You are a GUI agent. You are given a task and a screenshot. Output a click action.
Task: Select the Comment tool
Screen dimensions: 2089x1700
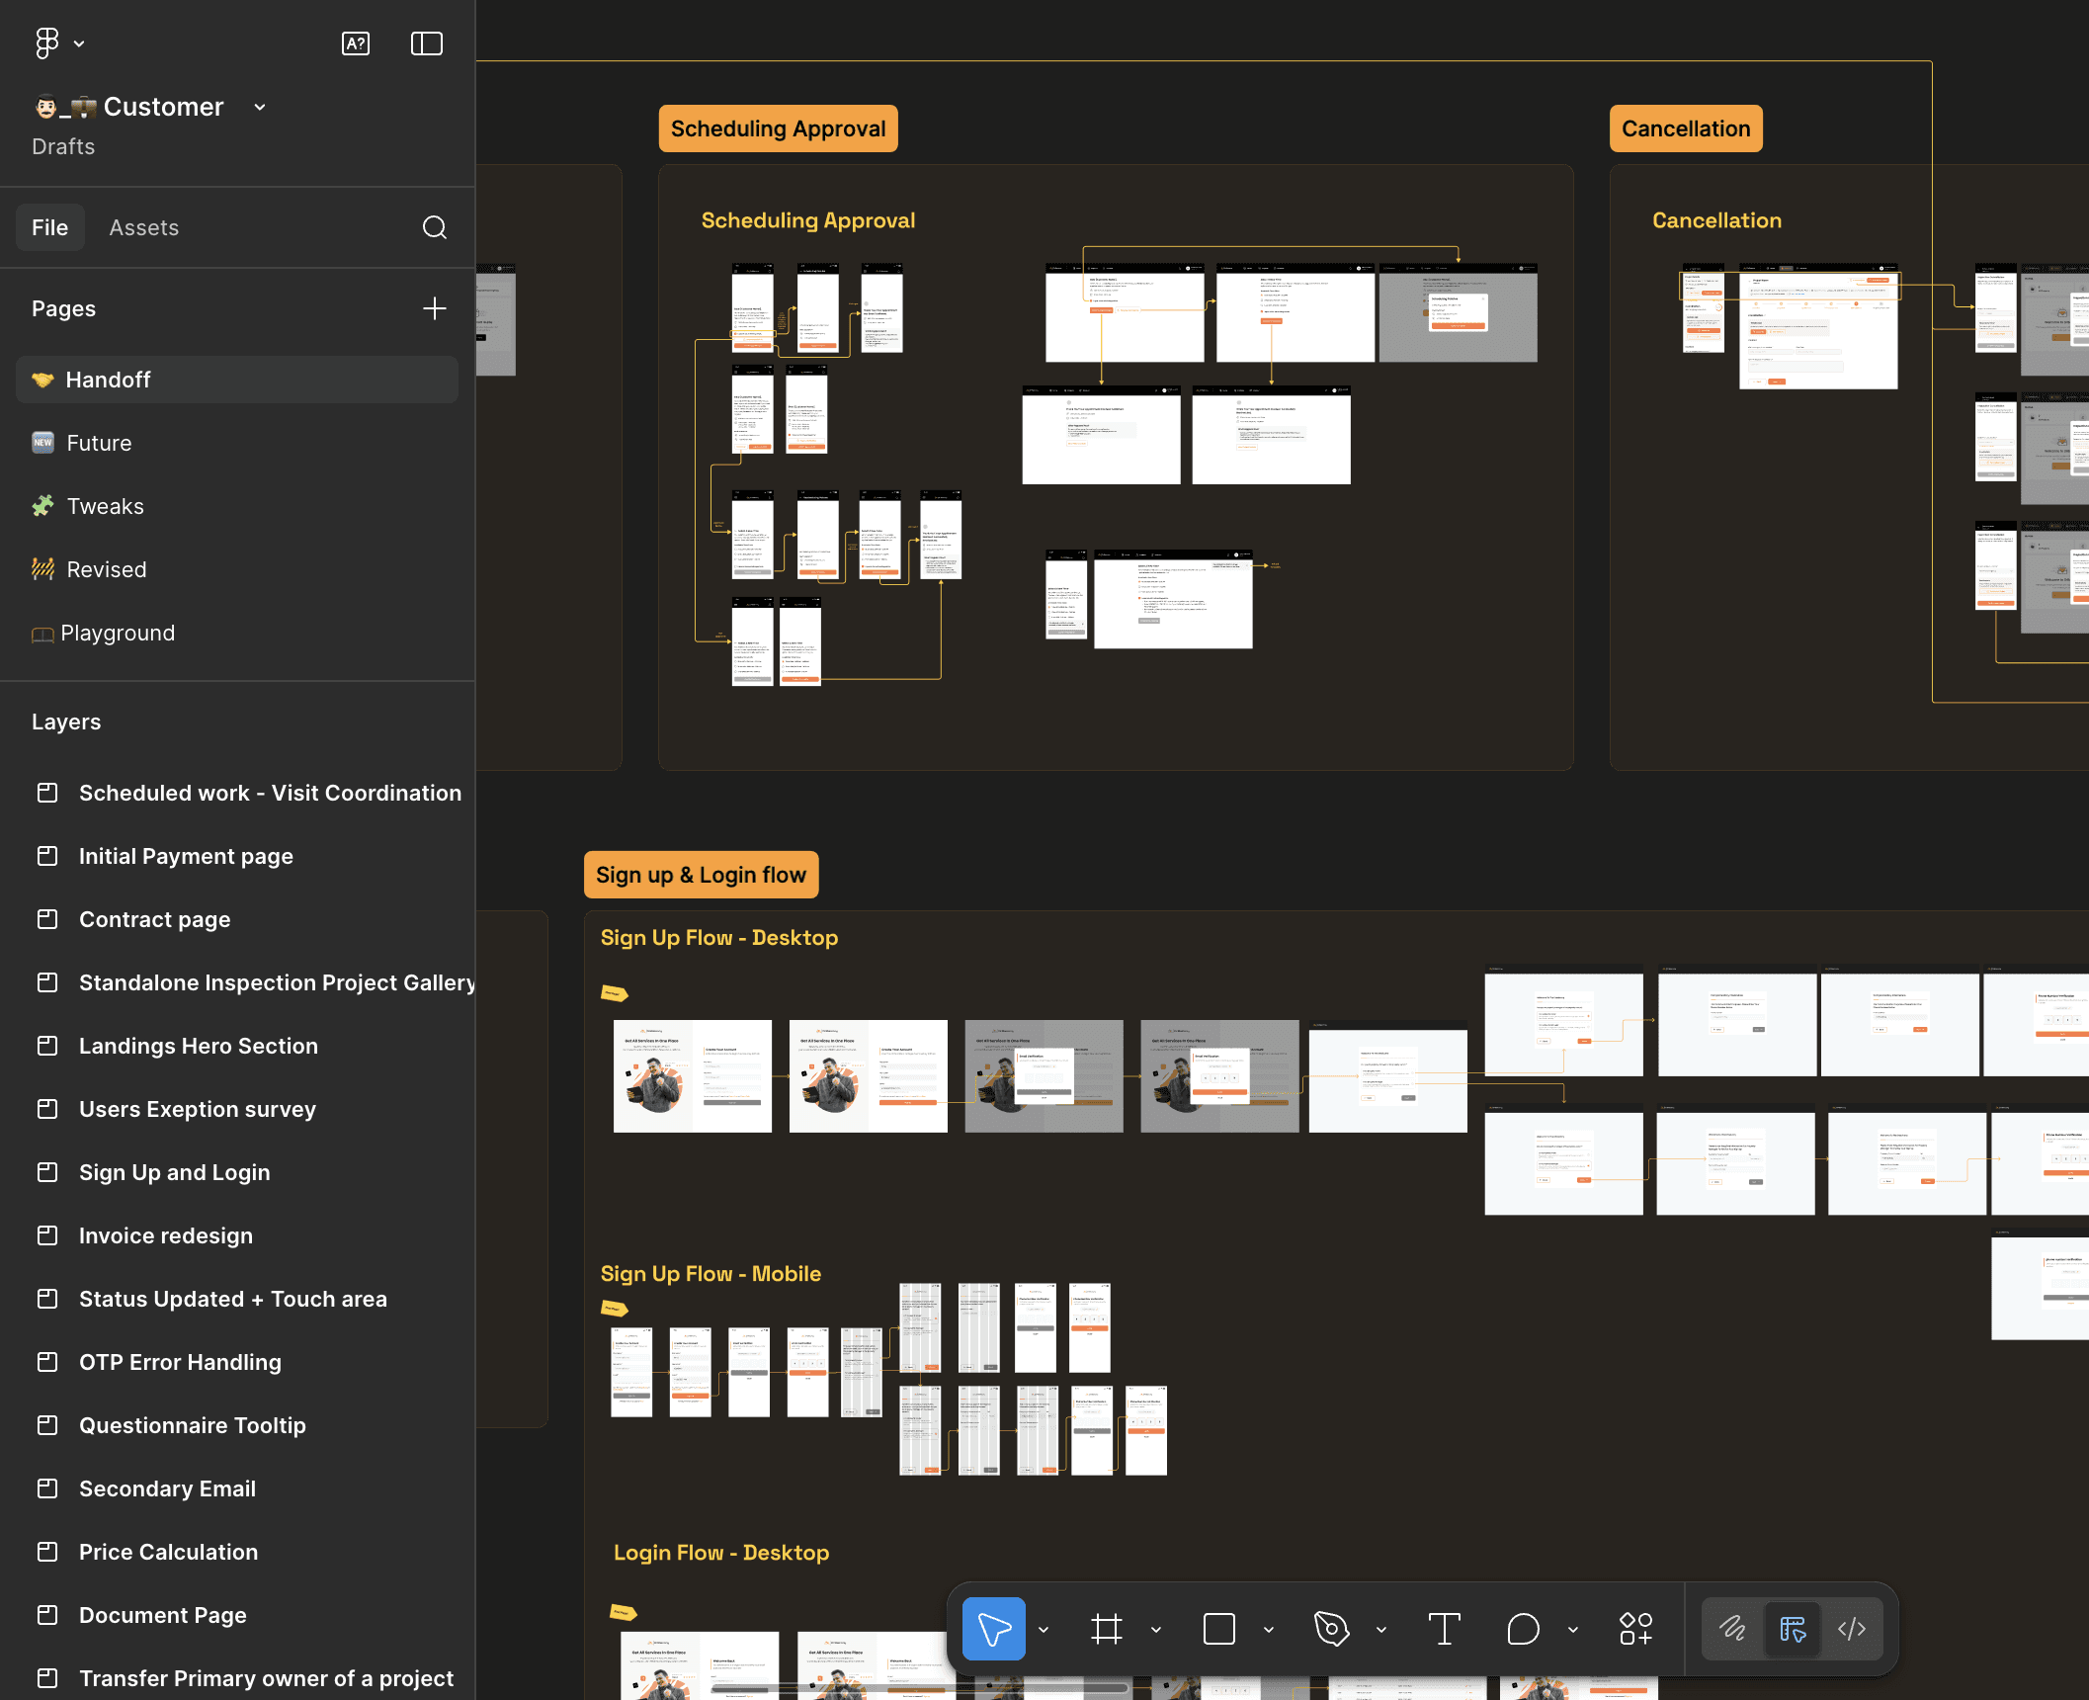click(x=1523, y=1629)
